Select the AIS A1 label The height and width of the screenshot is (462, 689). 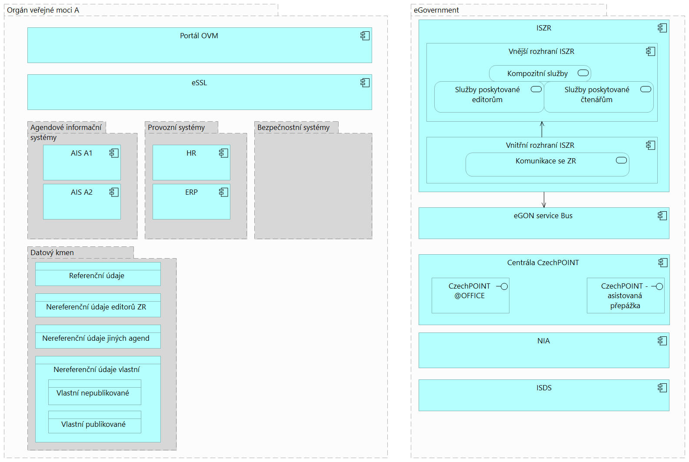point(82,153)
